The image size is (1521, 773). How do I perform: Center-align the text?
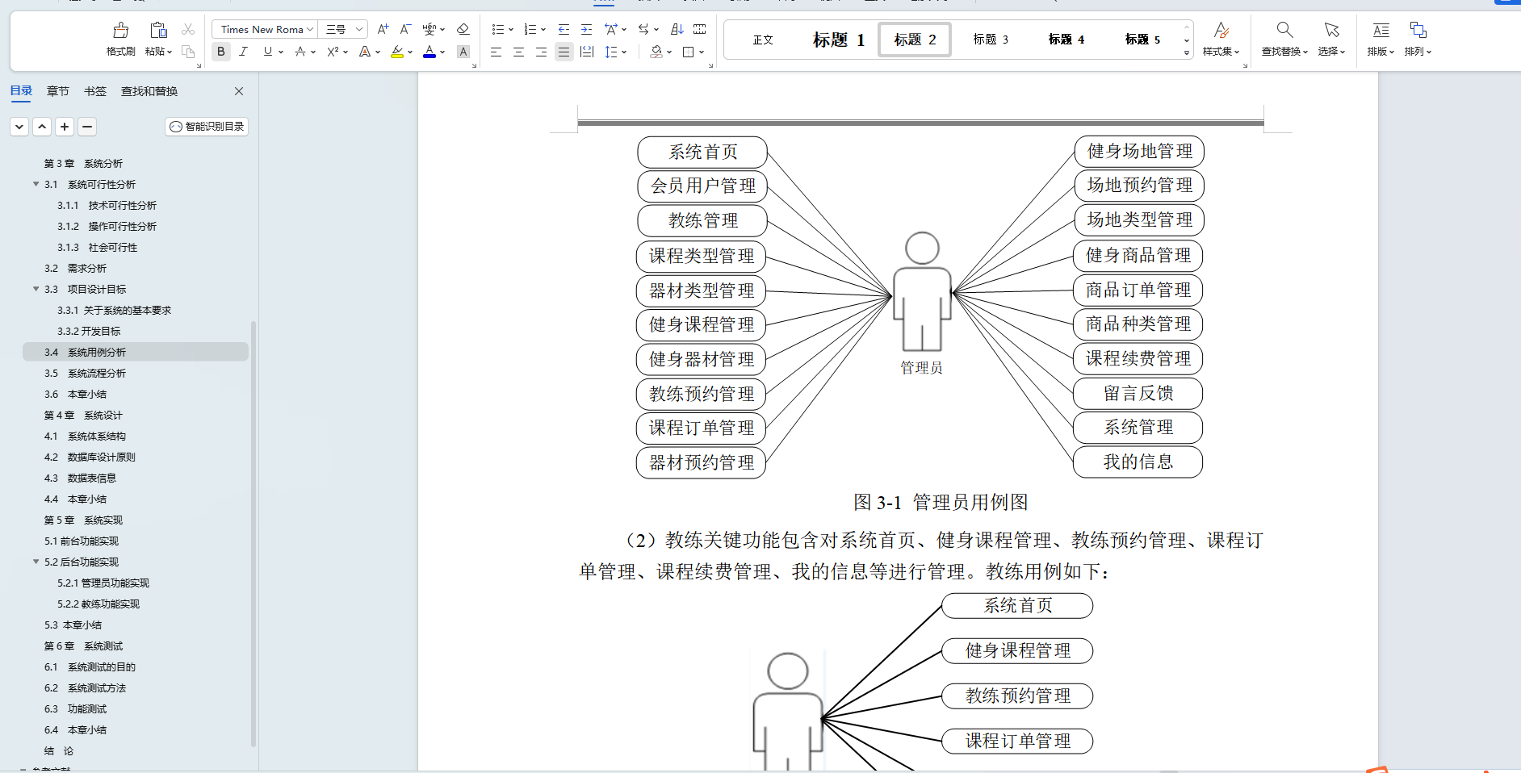pyautogui.click(x=518, y=52)
